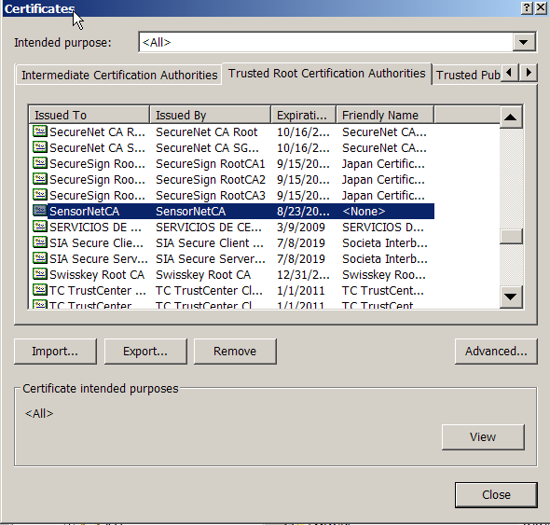
Task: Click Swisskey Roo... friendly name cell
Action: coord(384,275)
